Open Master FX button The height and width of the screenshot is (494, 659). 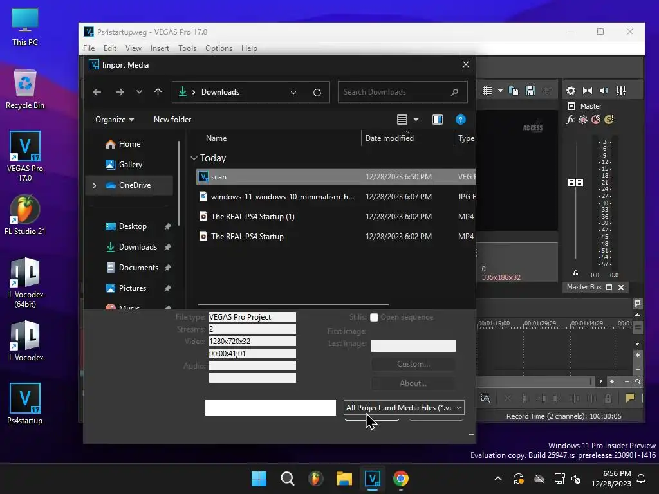570,120
